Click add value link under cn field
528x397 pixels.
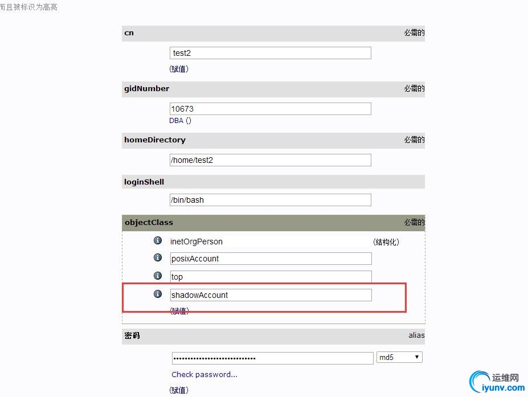[x=179, y=69]
